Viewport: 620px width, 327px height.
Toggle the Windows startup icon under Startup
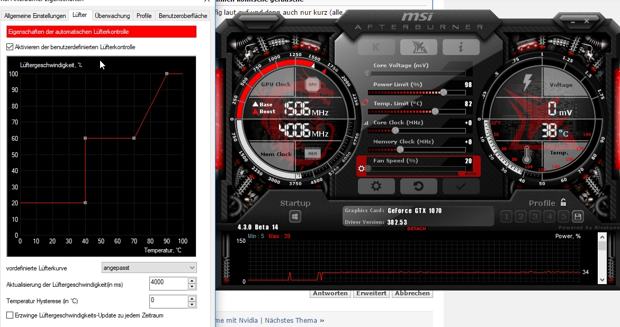click(x=295, y=216)
